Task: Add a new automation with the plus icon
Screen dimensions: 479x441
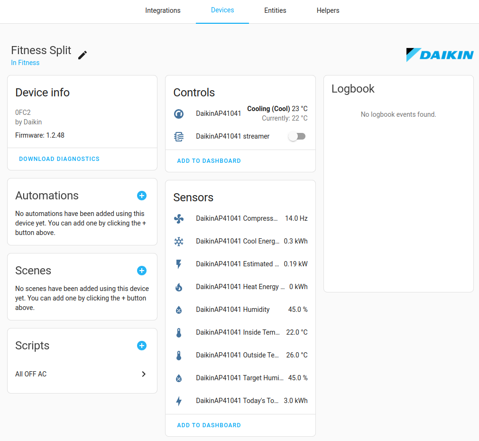Action: click(x=142, y=196)
